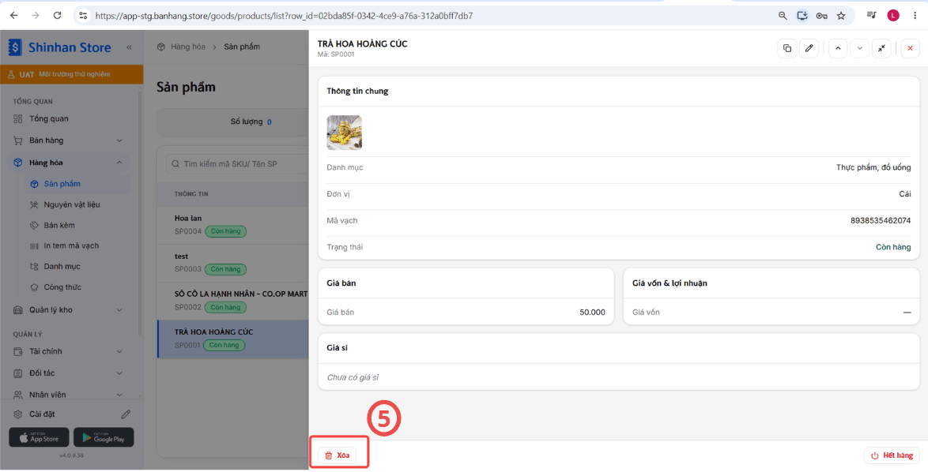The height and width of the screenshot is (472, 928).
Task: Click the install app icon in address bar
Action: coord(802,16)
